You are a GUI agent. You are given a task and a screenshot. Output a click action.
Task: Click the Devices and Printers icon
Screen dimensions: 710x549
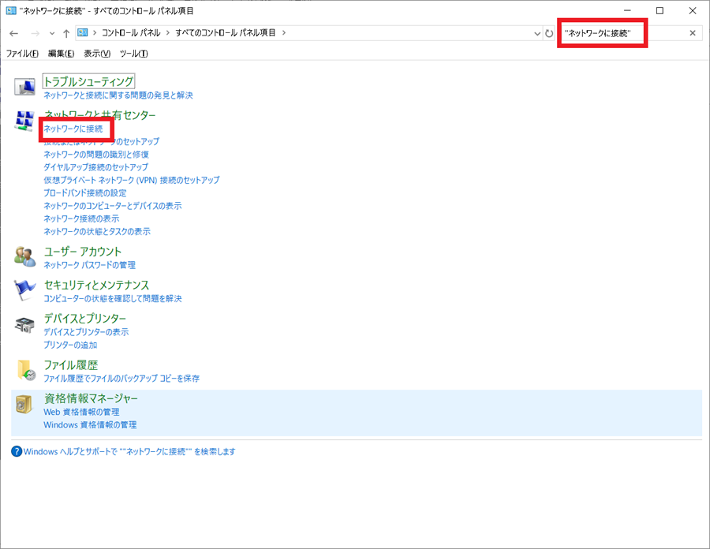click(x=24, y=324)
